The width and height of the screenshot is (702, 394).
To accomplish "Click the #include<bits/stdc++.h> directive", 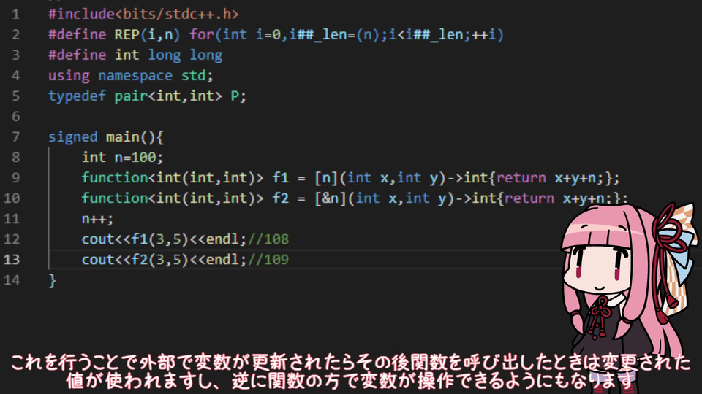I will pos(143,15).
